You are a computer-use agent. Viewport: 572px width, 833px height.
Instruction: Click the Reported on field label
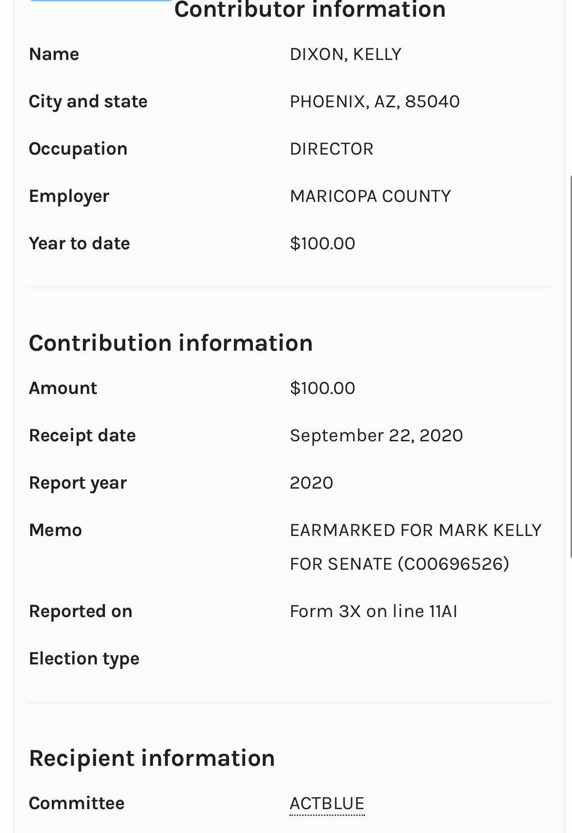tap(81, 611)
